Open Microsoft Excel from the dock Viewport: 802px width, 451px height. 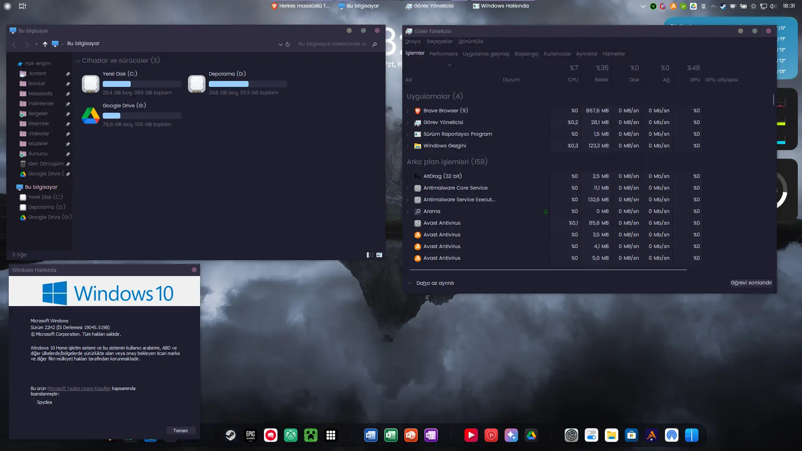[x=391, y=436]
